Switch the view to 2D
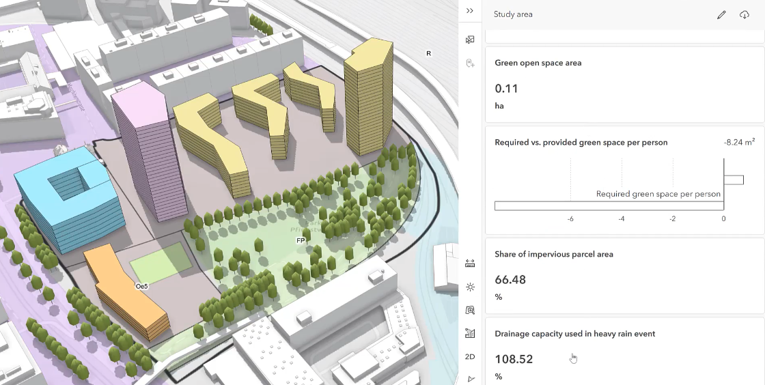Screen dimensions: 765x385 470,357
